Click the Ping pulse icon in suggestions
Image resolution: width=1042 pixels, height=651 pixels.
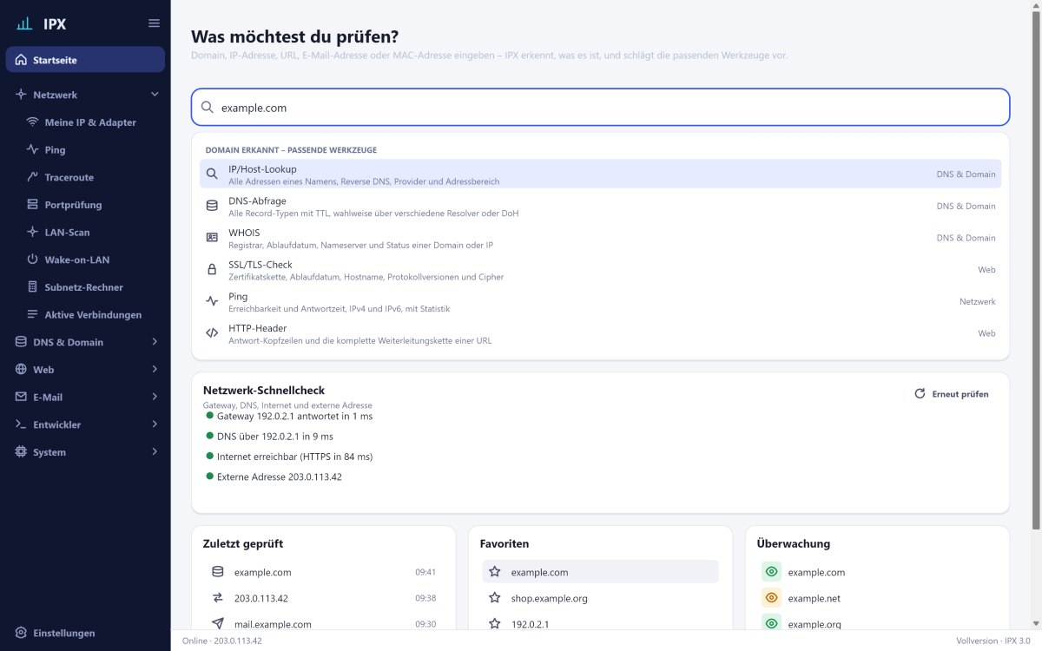(212, 301)
